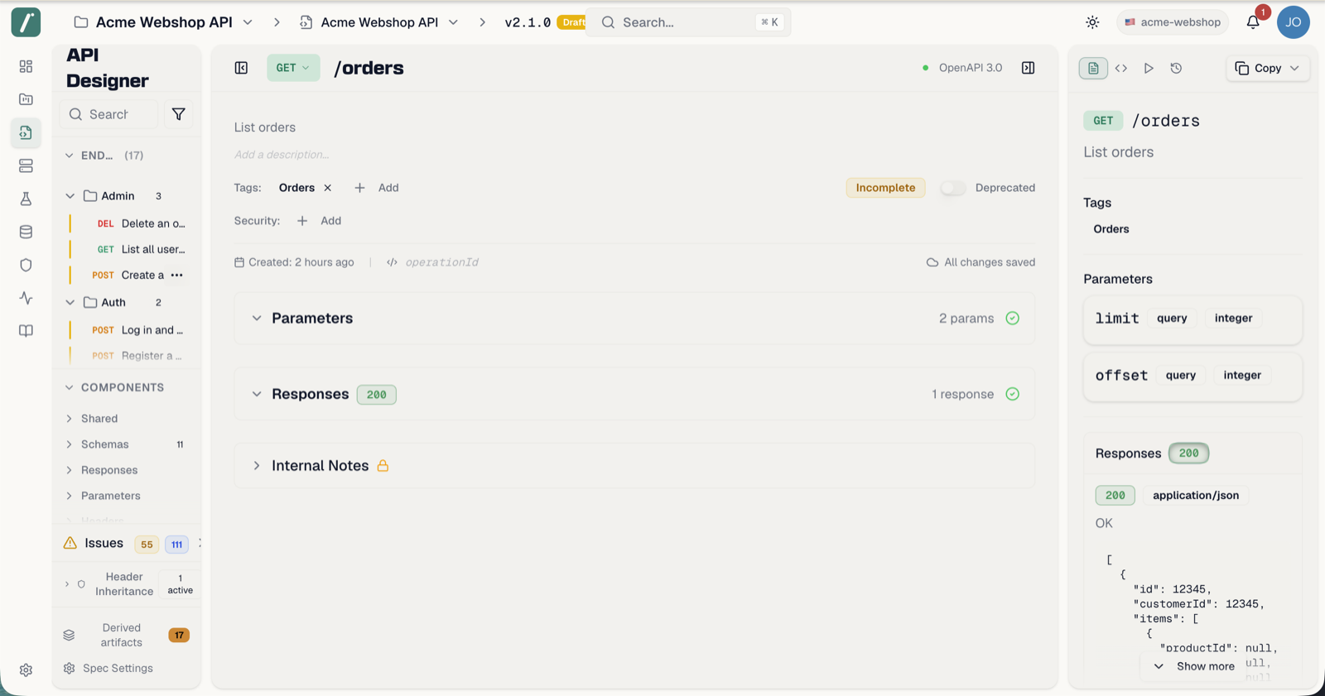Screen dimensions: 1325x696
Task: Collapse the Responses section
Action: point(257,394)
